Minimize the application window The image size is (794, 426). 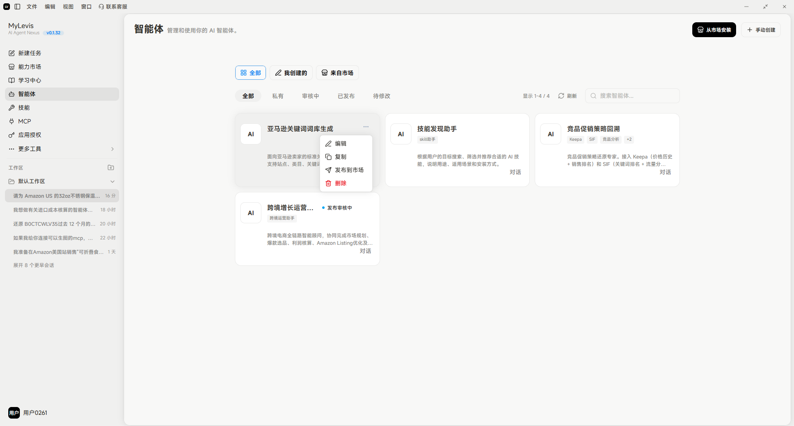(x=746, y=7)
